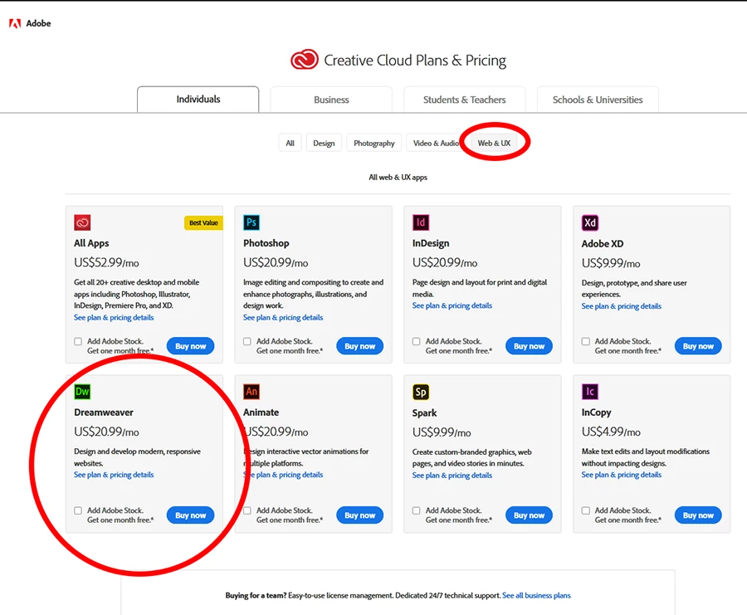
Task: Check Add Adobe Stock for Spark
Action: tap(417, 510)
